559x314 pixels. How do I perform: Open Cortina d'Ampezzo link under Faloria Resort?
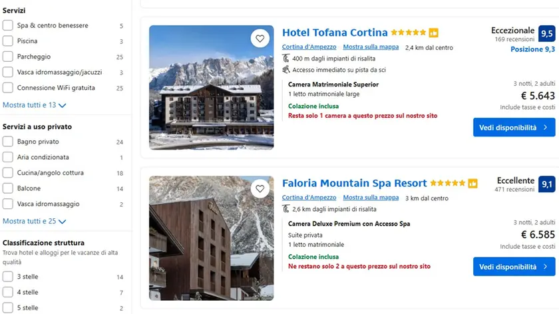click(x=309, y=198)
